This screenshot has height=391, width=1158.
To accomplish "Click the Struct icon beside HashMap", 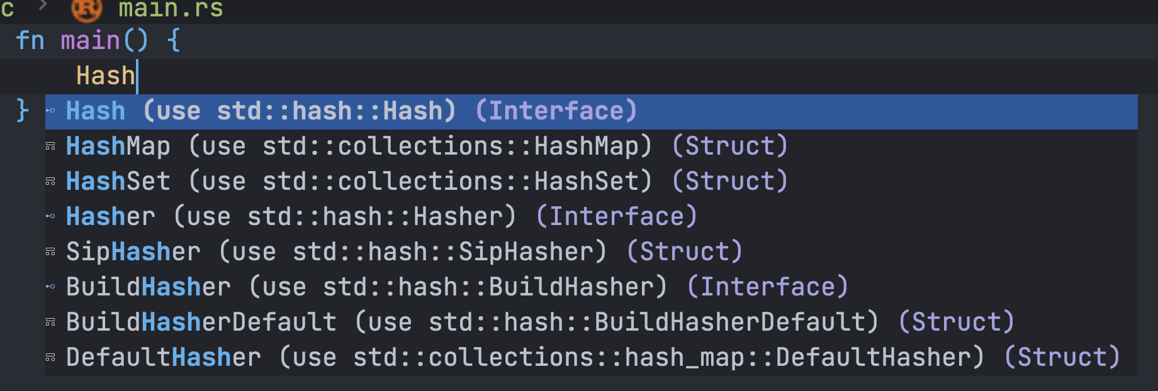I will click(x=50, y=146).
